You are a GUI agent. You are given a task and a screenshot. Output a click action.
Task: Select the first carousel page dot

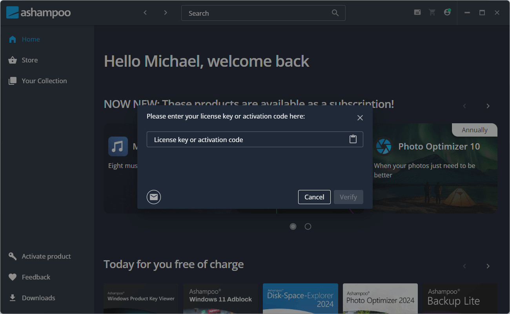(293, 226)
